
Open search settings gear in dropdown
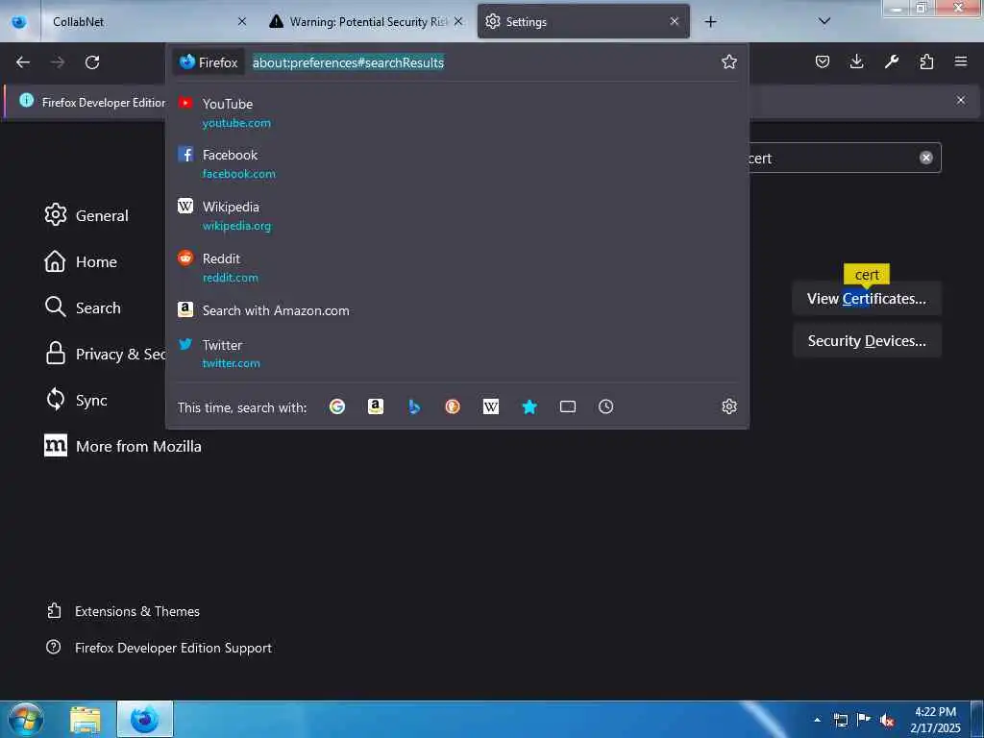(728, 406)
